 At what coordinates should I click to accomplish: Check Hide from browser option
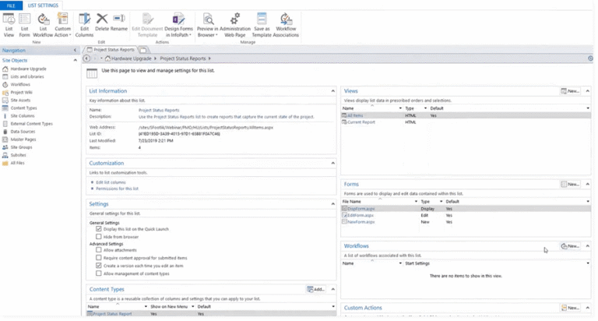click(99, 237)
